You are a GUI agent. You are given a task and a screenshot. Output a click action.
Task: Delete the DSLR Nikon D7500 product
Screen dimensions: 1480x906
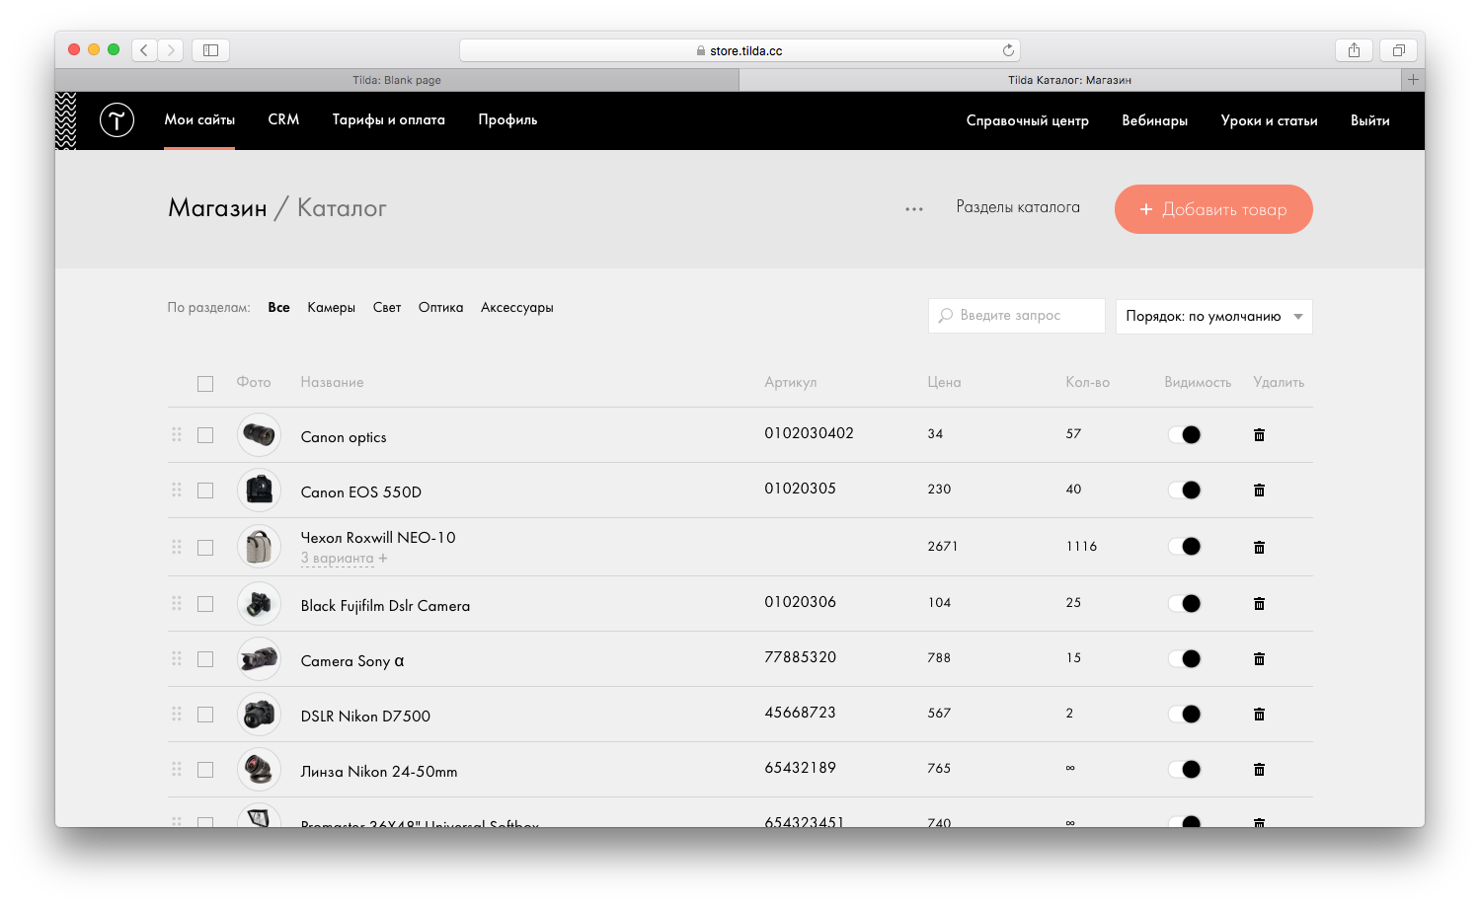(1259, 714)
